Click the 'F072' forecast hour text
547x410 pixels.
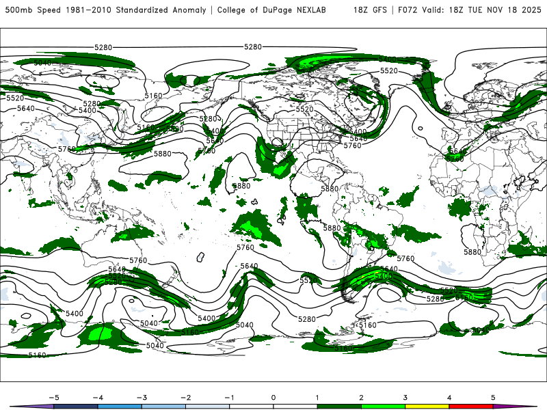[408, 10]
